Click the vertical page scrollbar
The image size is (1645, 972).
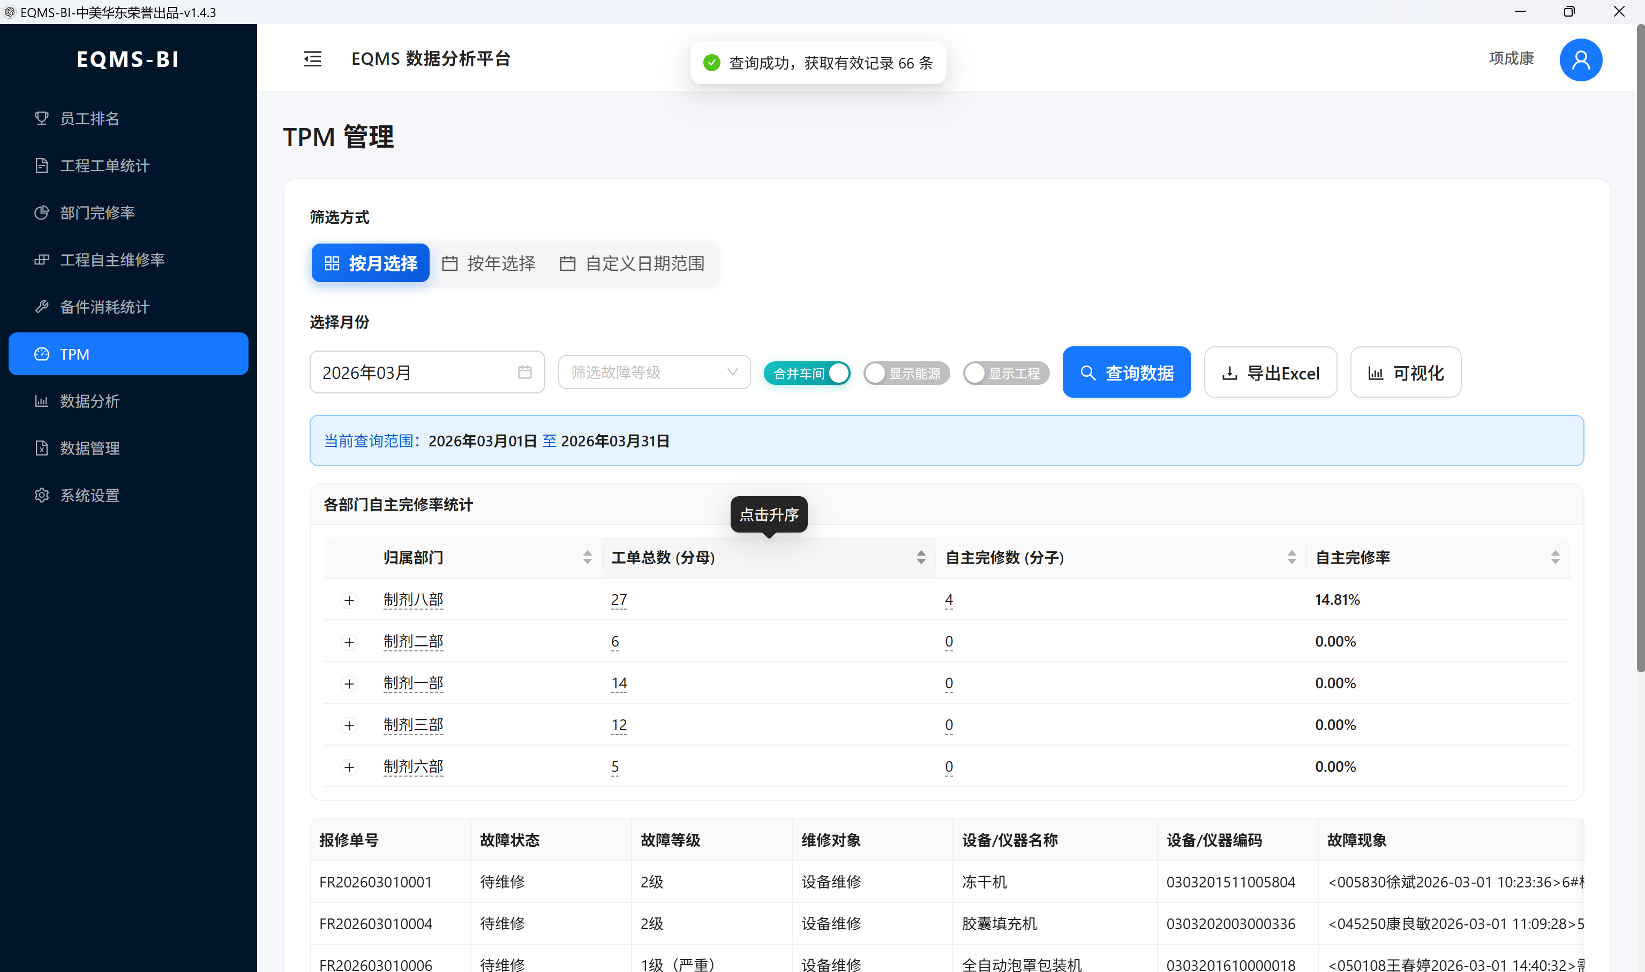1640,347
